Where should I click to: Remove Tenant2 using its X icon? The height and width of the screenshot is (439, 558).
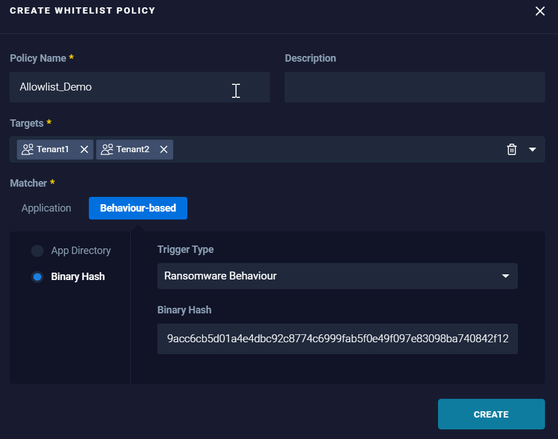click(164, 149)
